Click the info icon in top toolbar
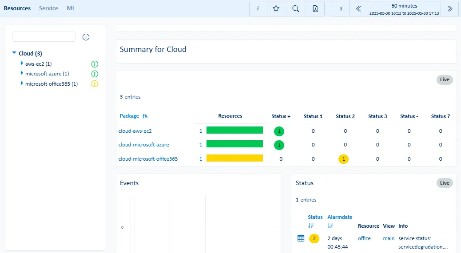 tap(258, 8)
